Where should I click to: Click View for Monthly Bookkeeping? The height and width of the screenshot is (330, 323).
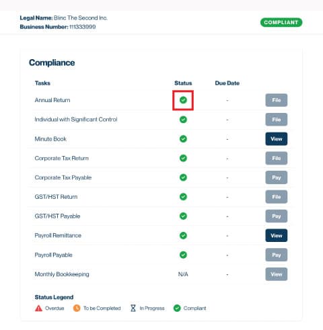[x=277, y=274]
